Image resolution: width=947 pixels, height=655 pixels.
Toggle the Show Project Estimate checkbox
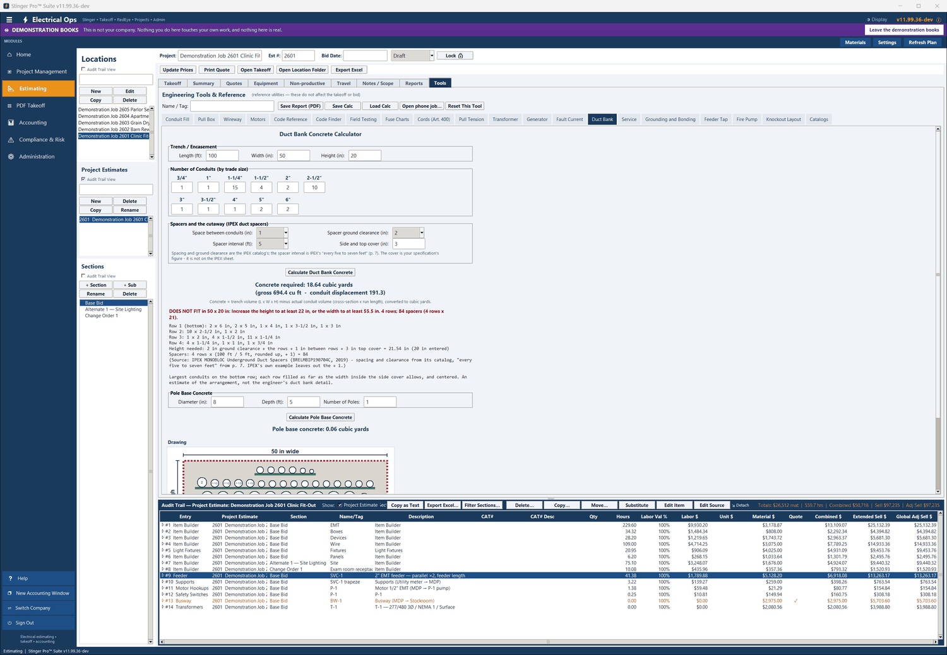coord(340,505)
